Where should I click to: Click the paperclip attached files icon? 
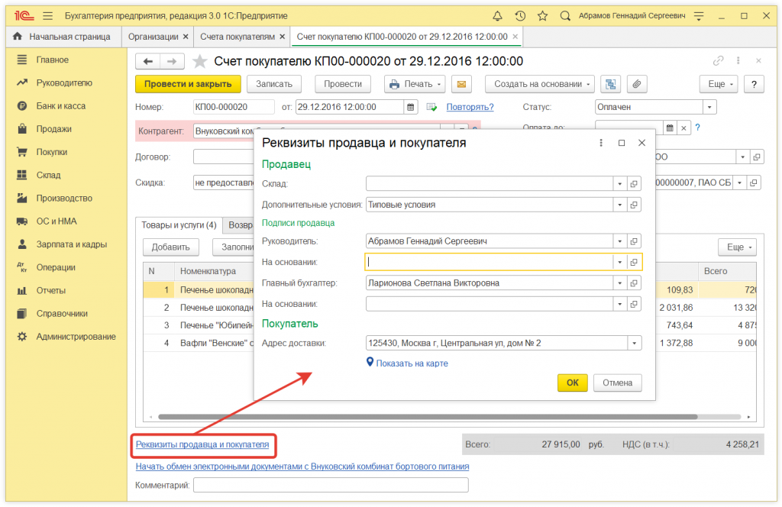635,84
